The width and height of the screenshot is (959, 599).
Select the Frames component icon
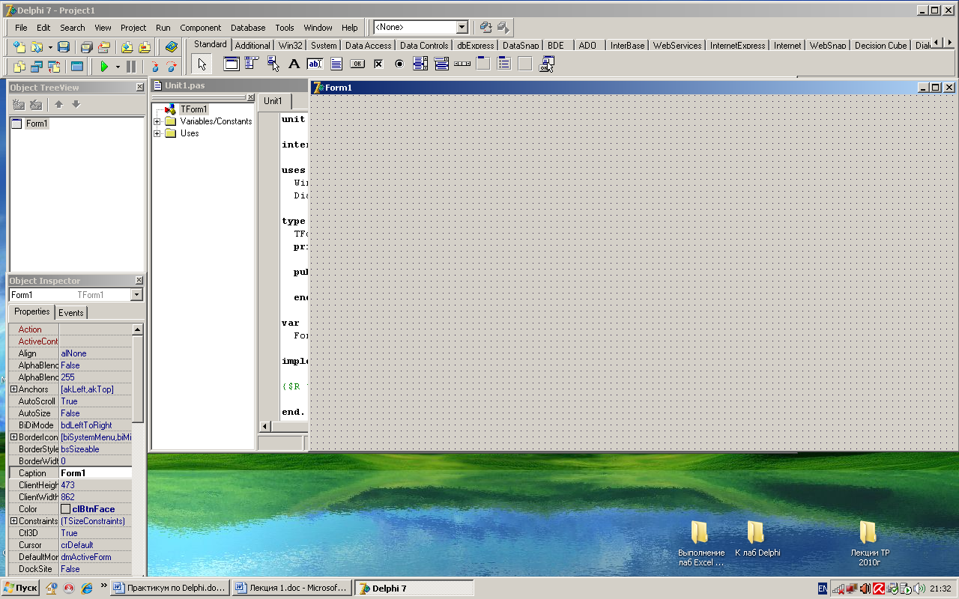(x=232, y=64)
